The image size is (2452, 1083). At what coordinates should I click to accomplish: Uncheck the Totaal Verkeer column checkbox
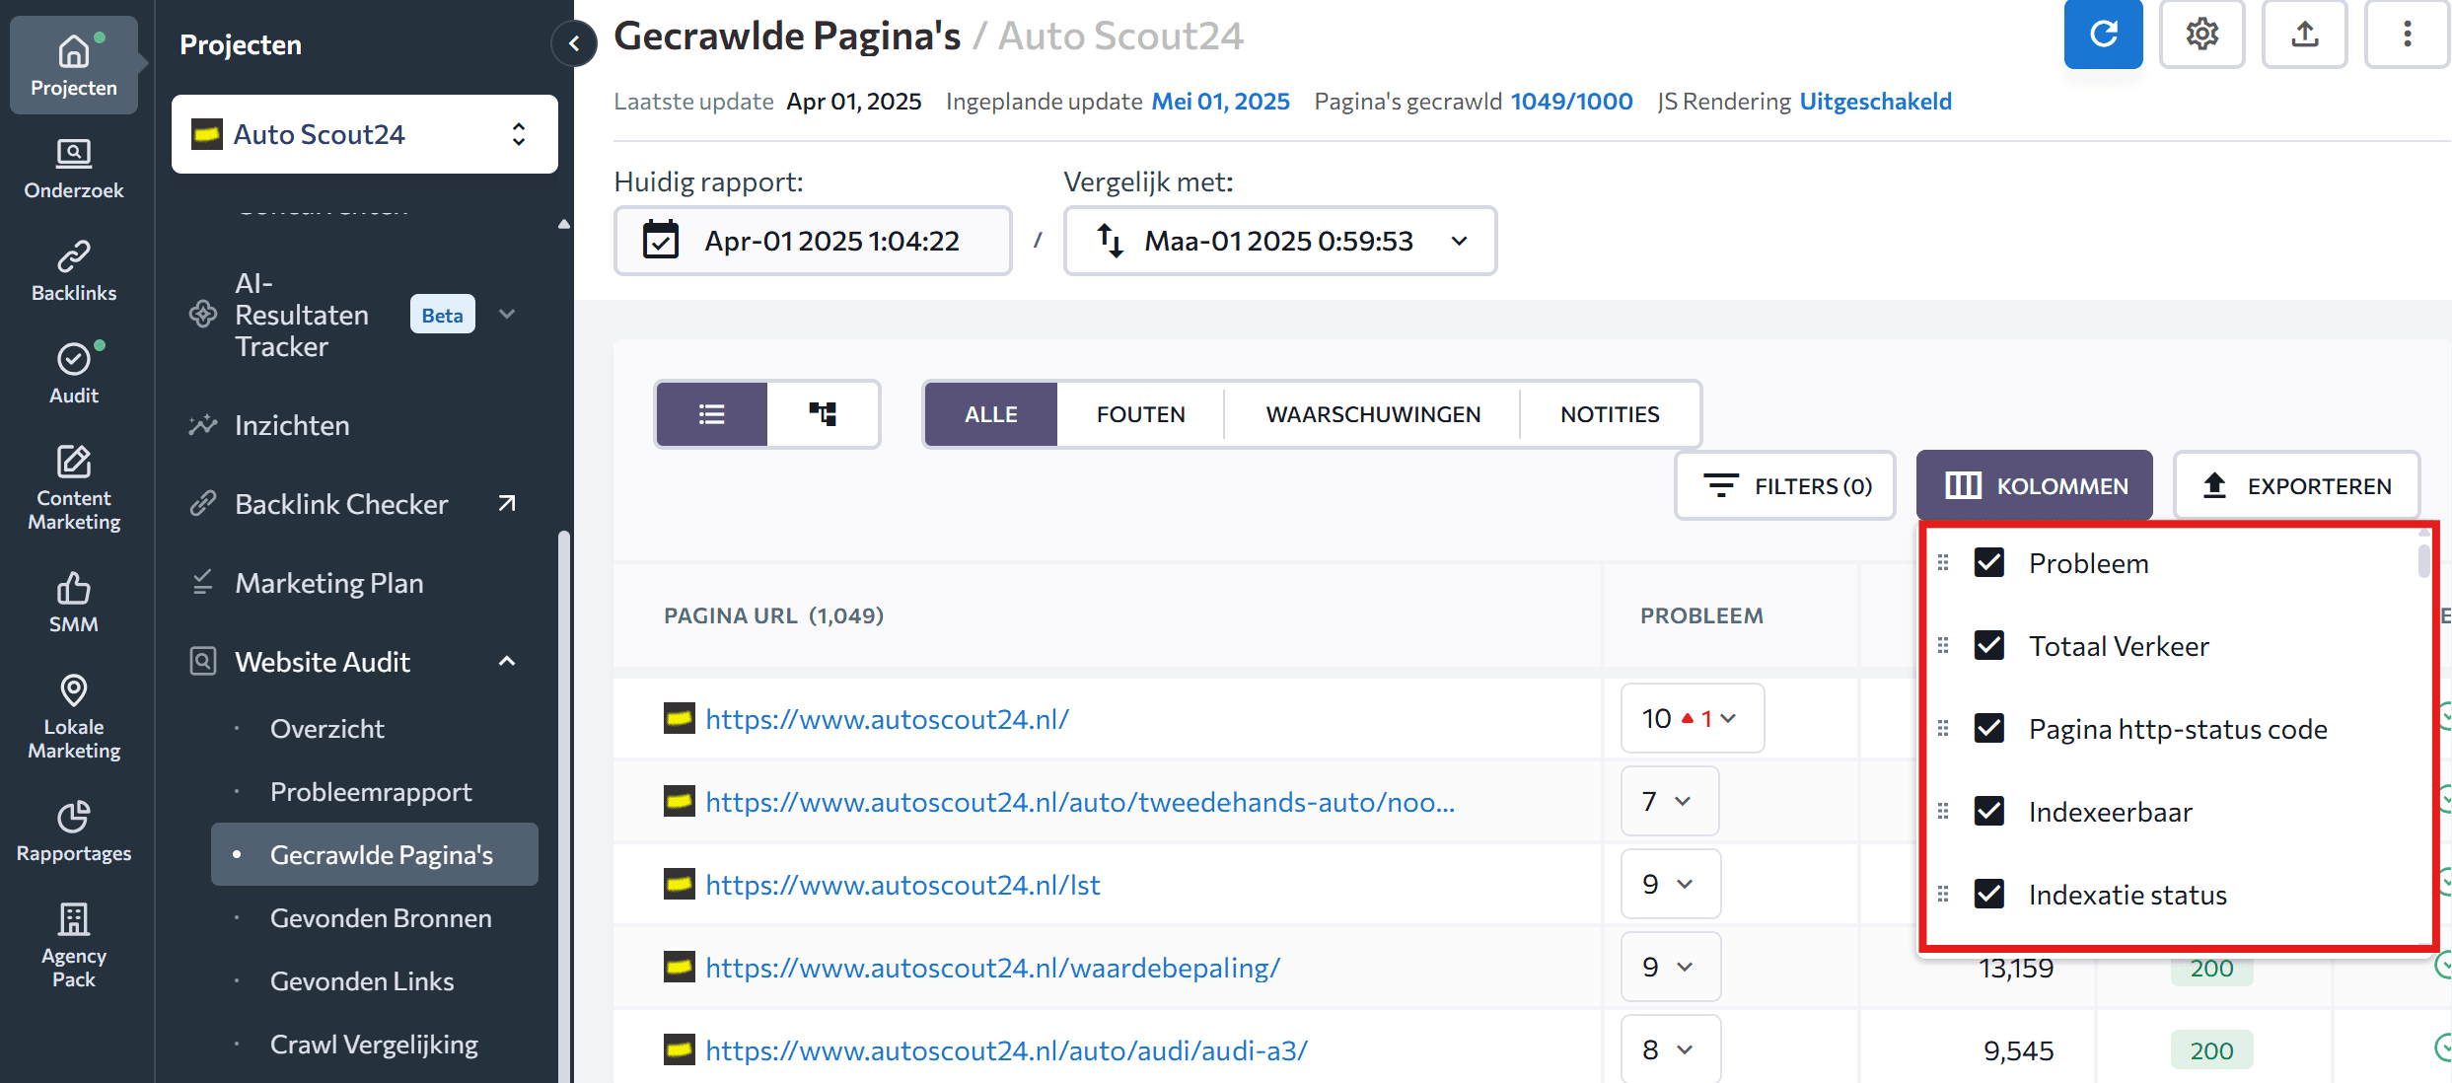1989,646
